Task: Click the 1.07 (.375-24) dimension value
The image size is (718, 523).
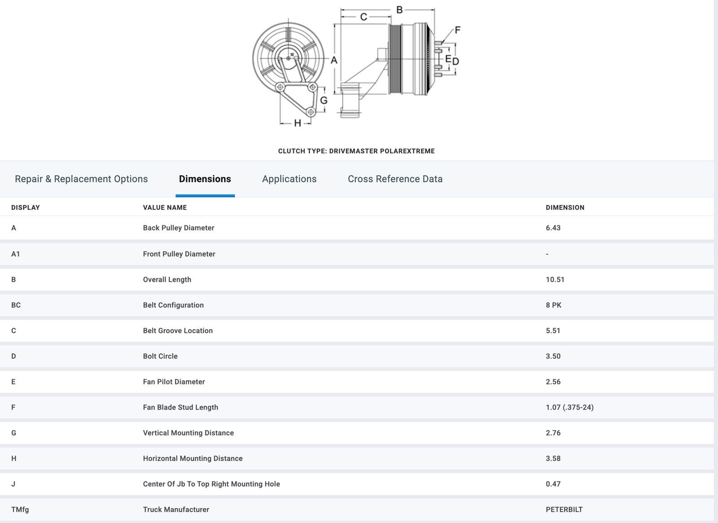Action: tap(569, 407)
